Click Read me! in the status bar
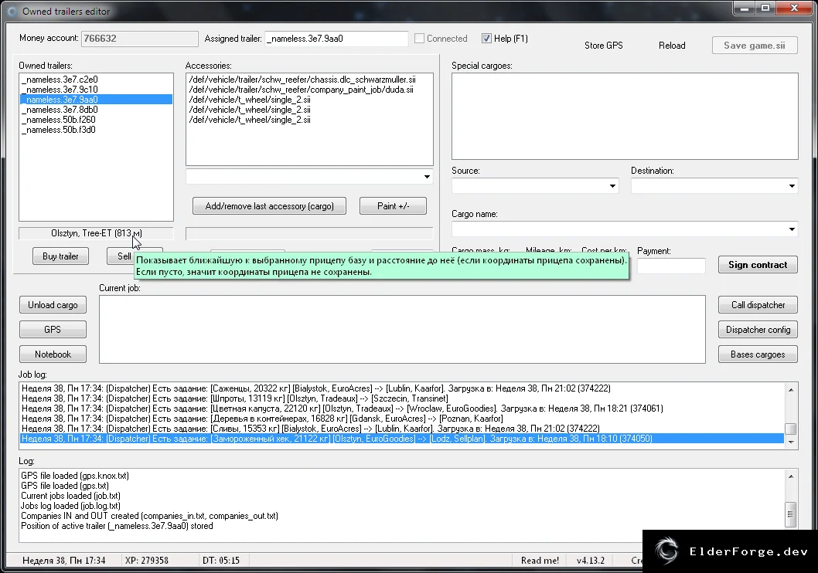Viewport: 818px width, 573px height. click(540, 561)
